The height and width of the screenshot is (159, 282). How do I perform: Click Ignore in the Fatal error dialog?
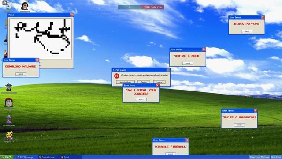pyautogui.click(x=159, y=82)
